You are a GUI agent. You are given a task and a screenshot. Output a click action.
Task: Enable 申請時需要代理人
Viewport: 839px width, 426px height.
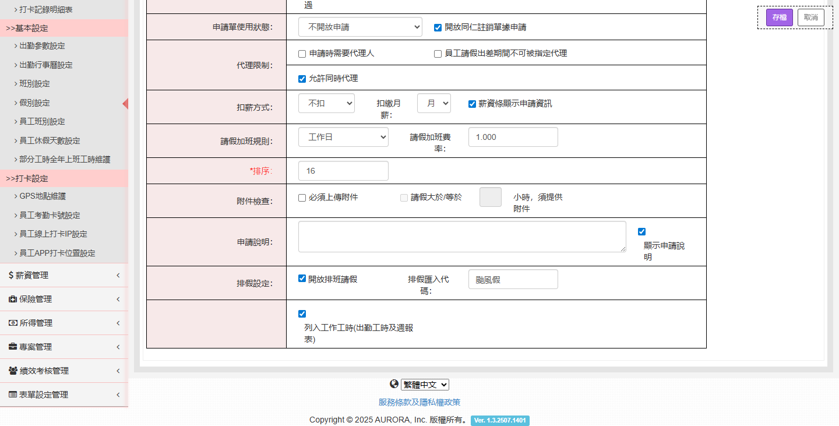pos(302,54)
